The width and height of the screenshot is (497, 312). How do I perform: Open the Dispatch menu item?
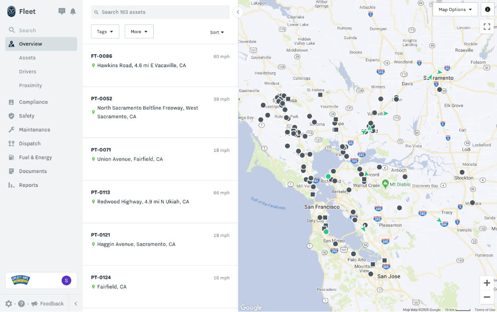click(30, 144)
